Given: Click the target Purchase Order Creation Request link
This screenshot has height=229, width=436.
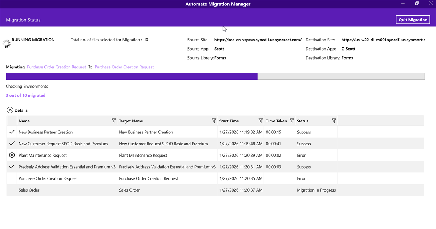Looking at the screenshot, I should click(x=124, y=67).
